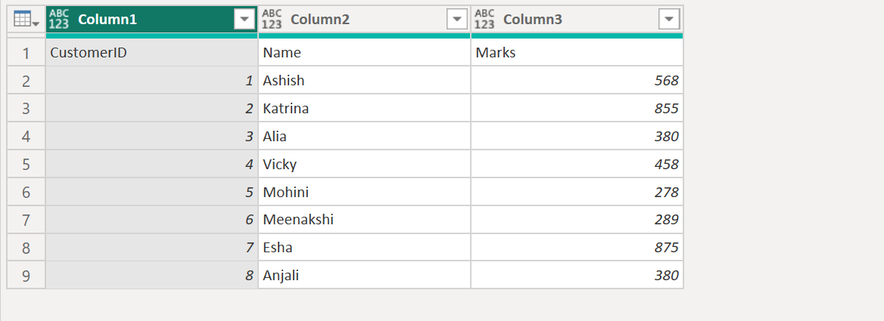Screen dimensions: 884x321
Task: Select row number 1
Action: pyautogui.click(x=26, y=53)
